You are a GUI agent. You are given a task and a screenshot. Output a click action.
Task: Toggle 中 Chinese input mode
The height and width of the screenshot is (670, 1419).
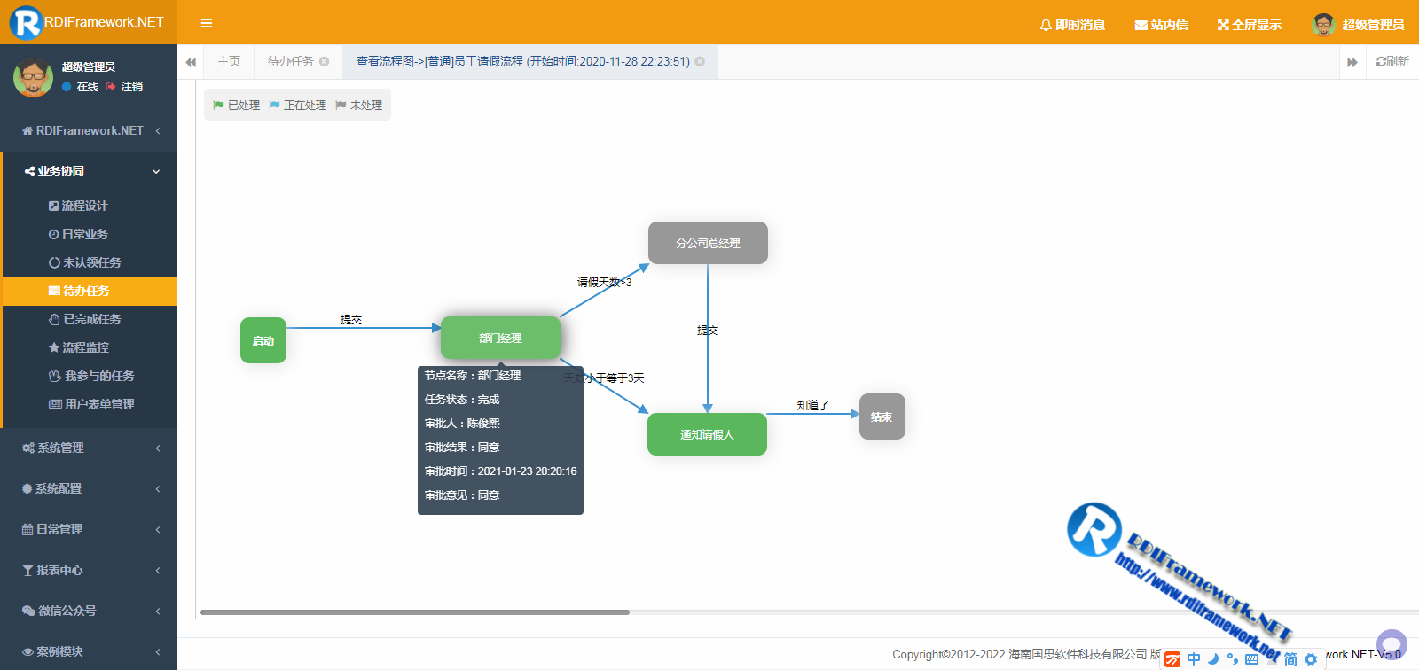coord(1194,658)
